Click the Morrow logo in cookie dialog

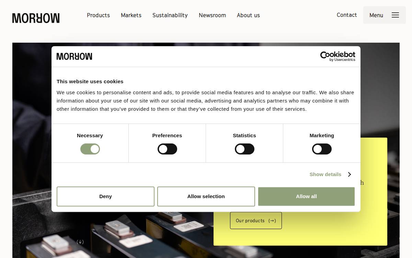pos(74,56)
